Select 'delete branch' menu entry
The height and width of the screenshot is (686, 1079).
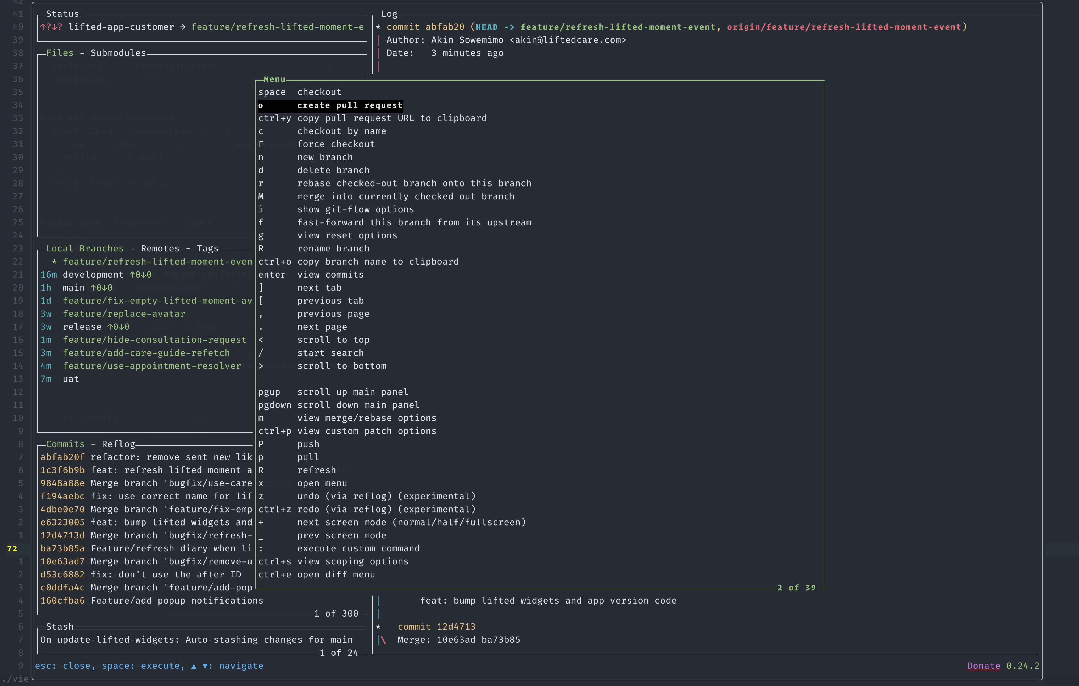click(x=333, y=170)
